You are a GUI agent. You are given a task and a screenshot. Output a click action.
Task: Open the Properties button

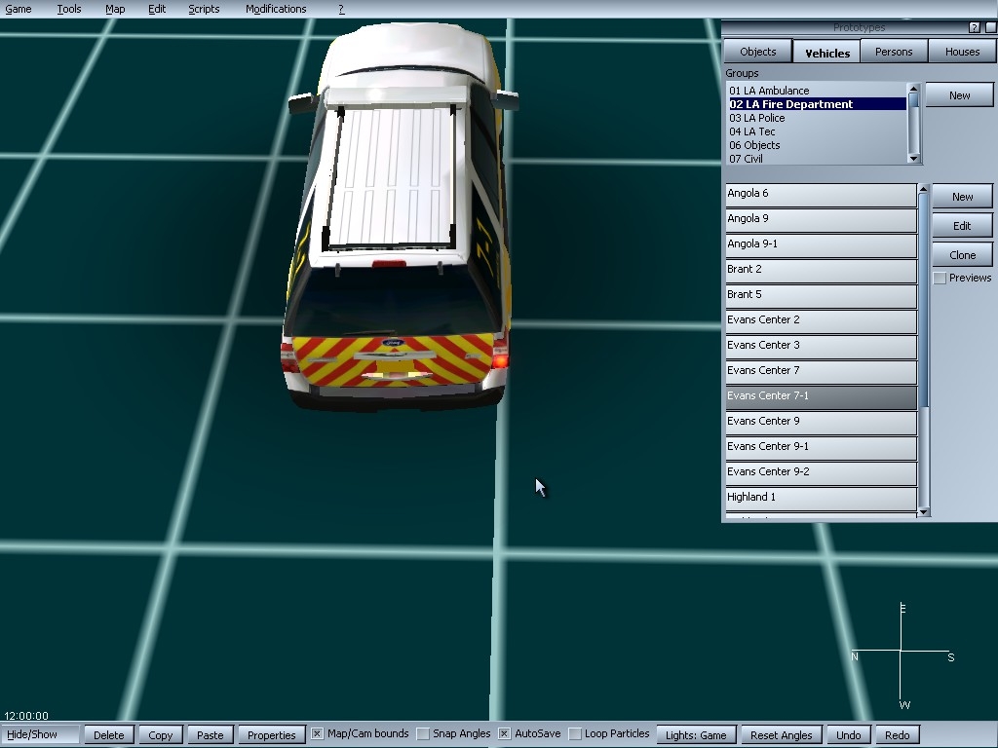pyautogui.click(x=272, y=735)
